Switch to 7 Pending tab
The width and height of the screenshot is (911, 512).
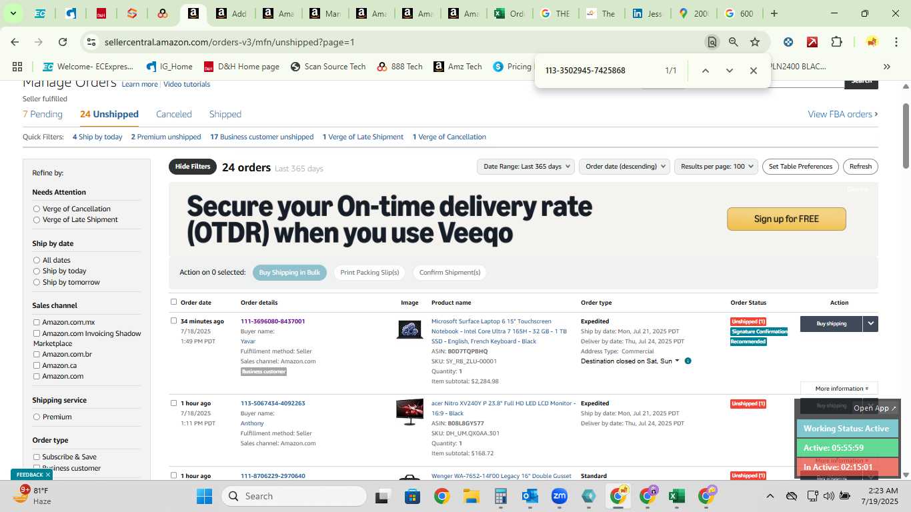click(x=43, y=114)
